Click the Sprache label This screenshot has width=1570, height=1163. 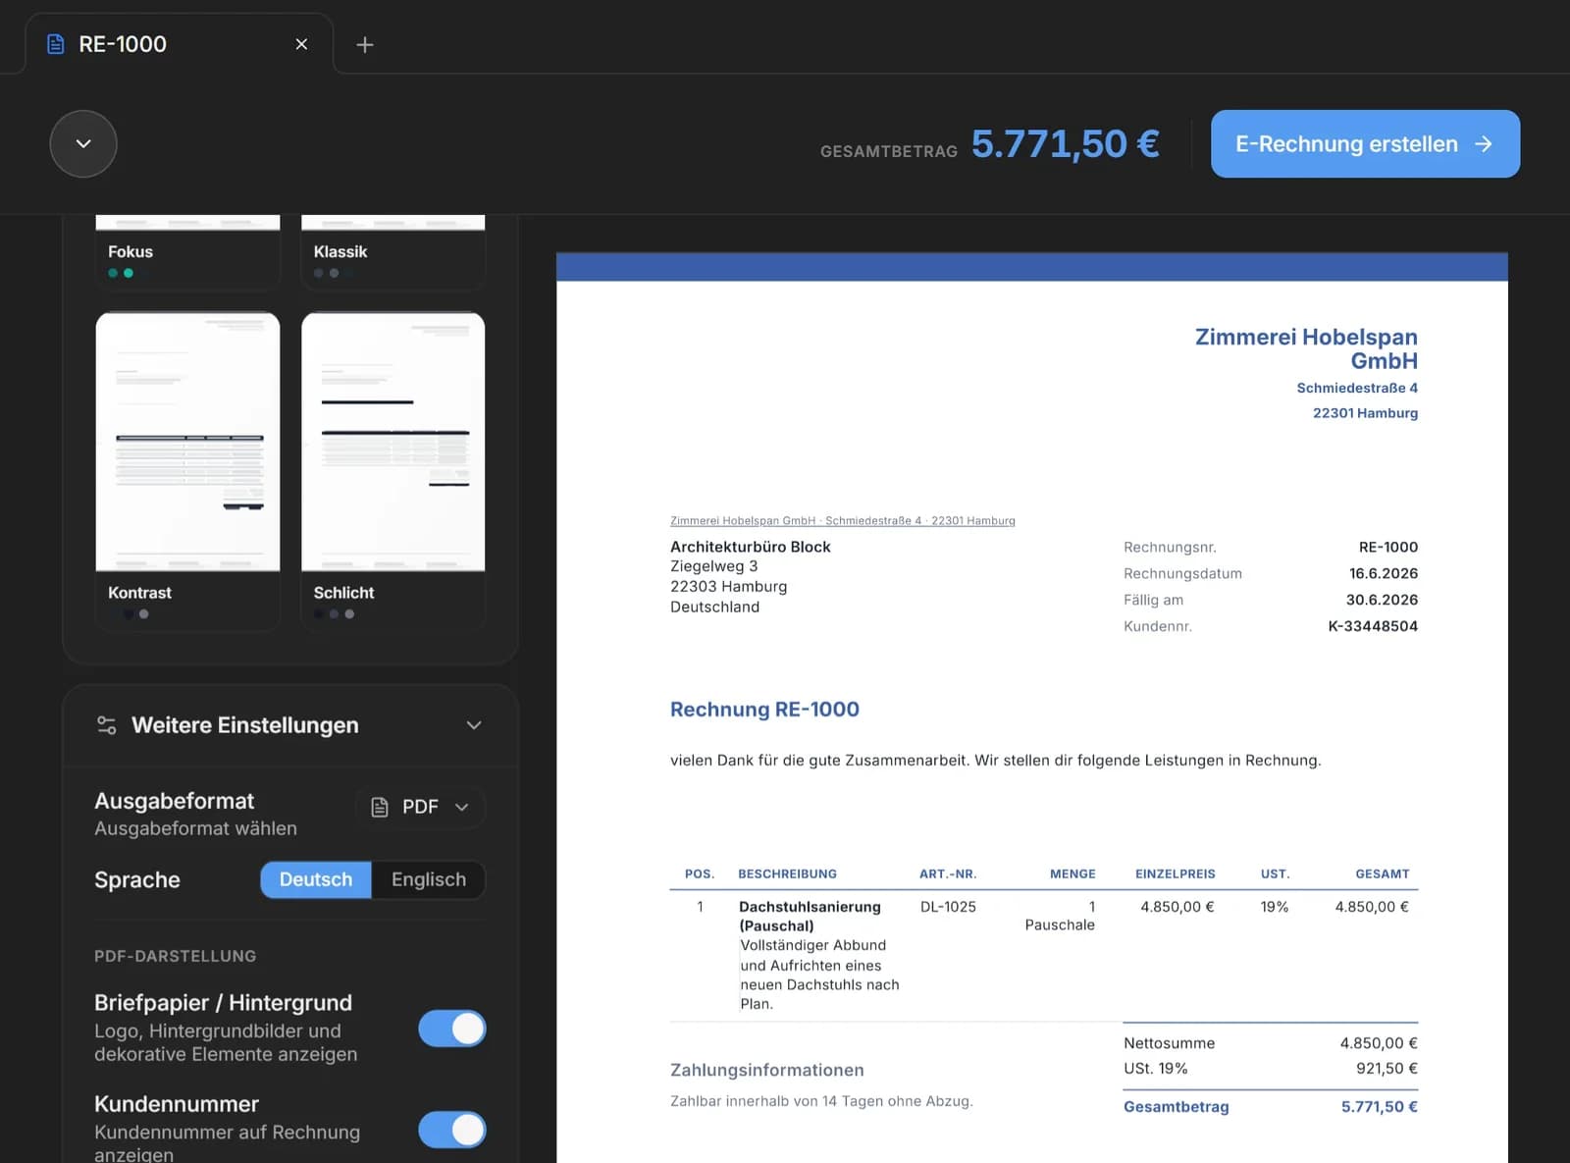tap(137, 879)
